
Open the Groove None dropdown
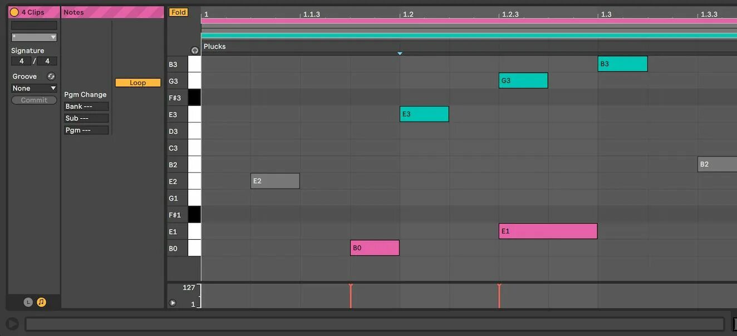click(x=34, y=88)
